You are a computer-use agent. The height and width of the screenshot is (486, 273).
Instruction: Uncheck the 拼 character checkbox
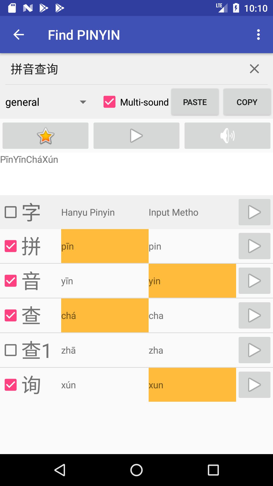(11, 246)
